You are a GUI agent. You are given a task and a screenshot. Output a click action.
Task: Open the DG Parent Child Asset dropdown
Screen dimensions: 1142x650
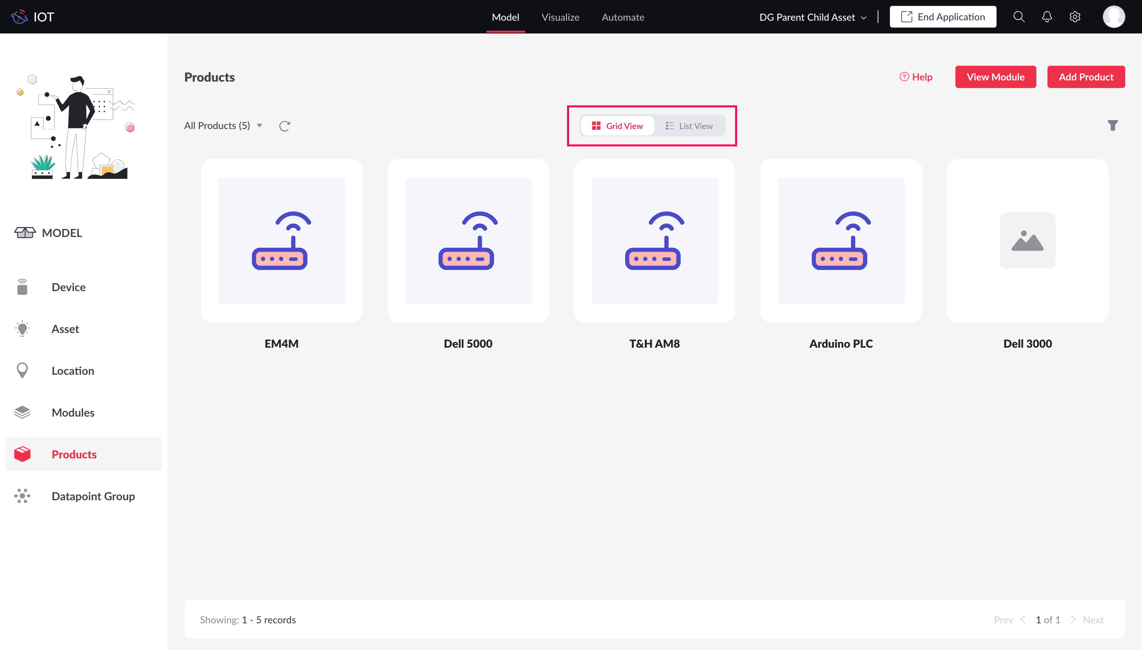point(813,17)
